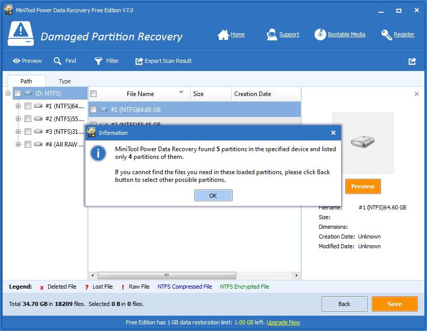Click the drive icon of #4 (All RAW tree node
This screenshot has width=427, height=331.
[x=38, y=144]
